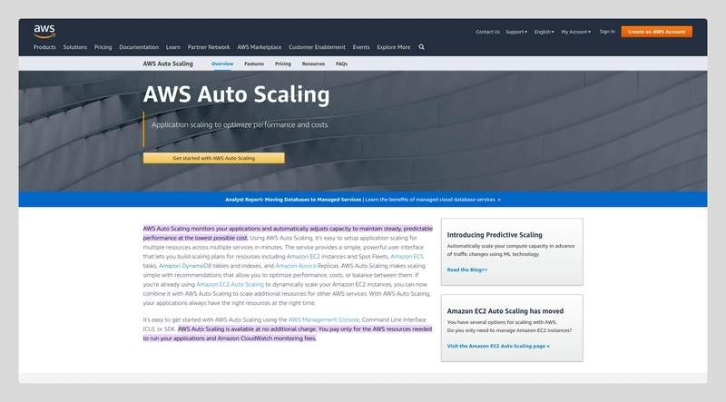Open the Partner Network menu
The height and width of the screenshot is (402, 726).
(209, 47)
